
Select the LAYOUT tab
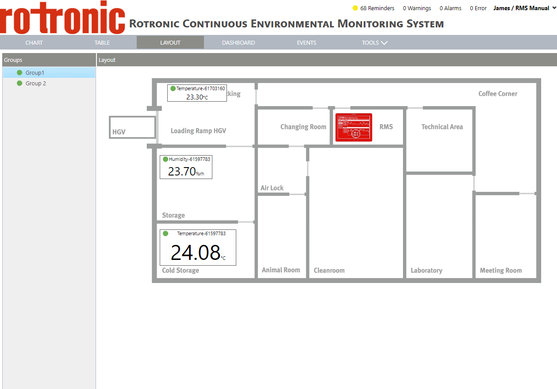[170, 43]
